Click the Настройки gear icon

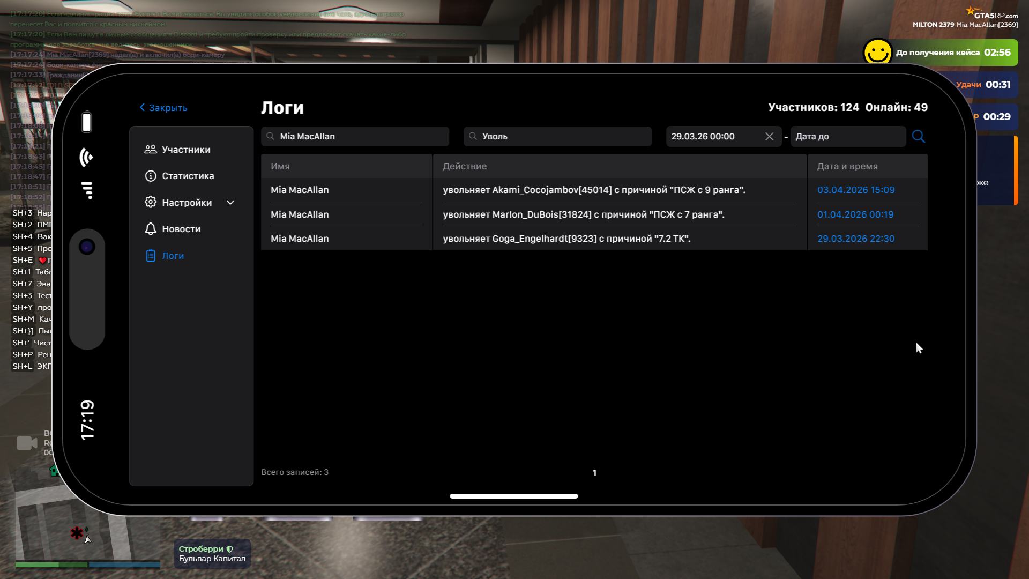coord(151,202)
